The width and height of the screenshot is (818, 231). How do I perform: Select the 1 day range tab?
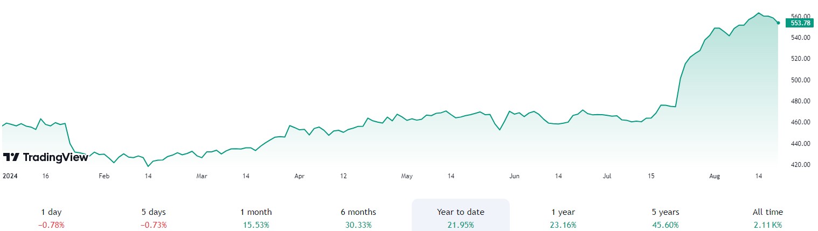(x=51, y=218)
